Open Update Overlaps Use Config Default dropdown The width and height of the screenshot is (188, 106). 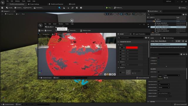(164, 93)
